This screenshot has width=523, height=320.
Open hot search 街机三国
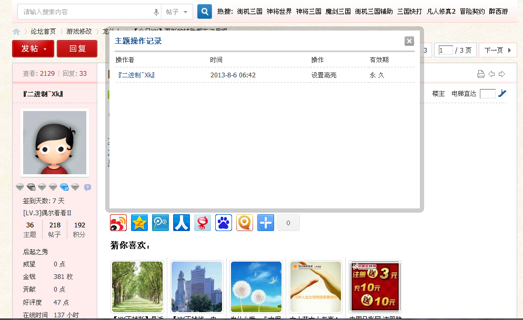click(249, 12)
